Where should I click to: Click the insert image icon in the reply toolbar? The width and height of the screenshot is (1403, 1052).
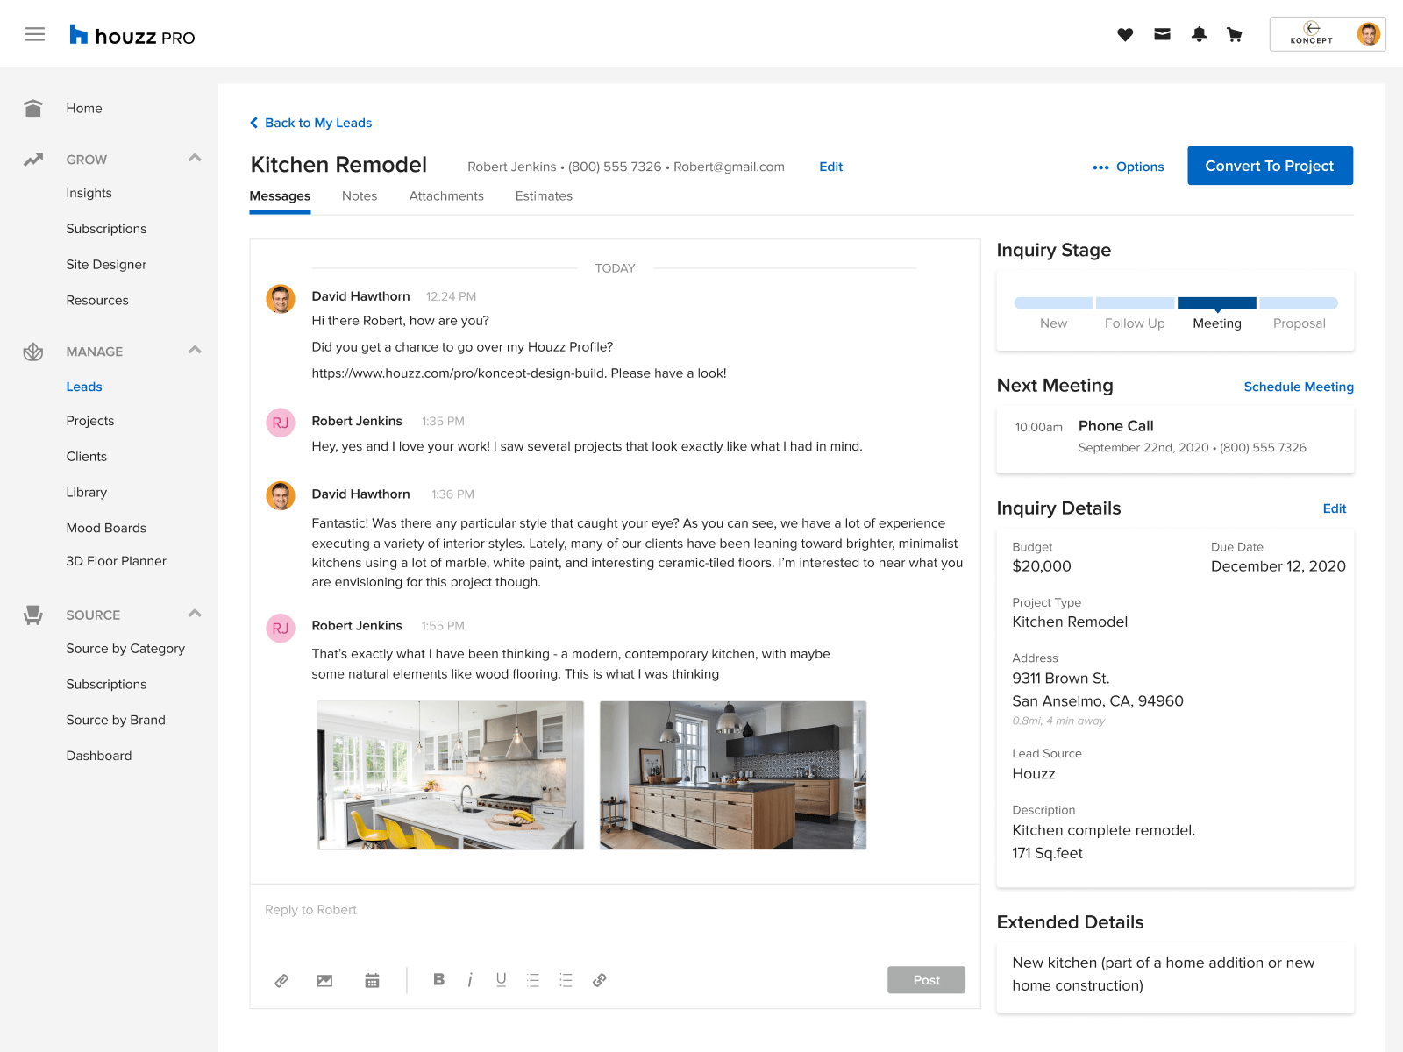[324, 980]
